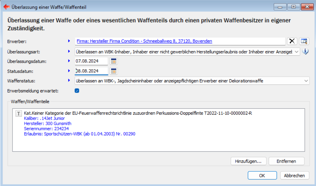Click red arrow icon in title bar
The image size is (316, 186).
click(6, 7)
